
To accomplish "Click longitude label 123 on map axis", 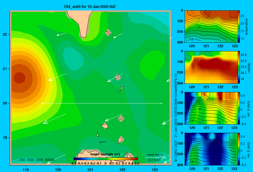I will point(155,169).
